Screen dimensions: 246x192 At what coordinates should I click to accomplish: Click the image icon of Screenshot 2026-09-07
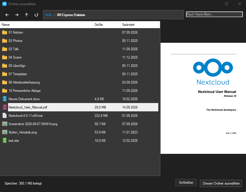5,124
